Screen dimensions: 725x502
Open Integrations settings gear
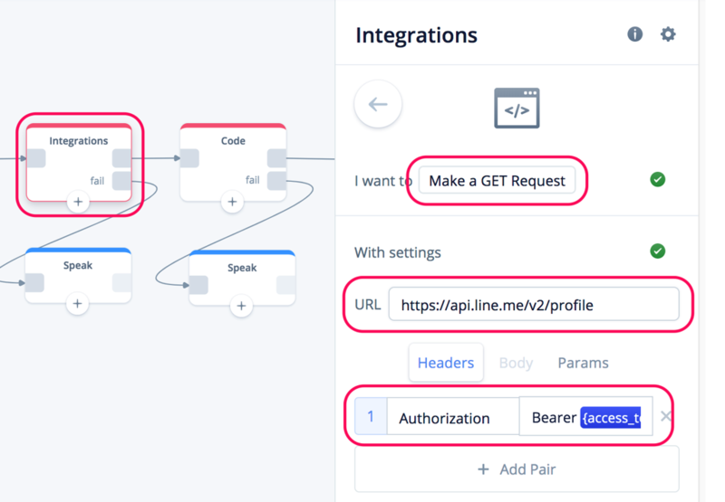pyautogui.click(x=668, y=34)
